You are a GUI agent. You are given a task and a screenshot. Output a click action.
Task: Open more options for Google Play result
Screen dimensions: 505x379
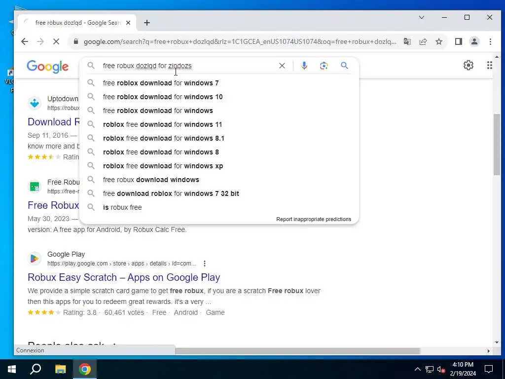pyautogui.click(x=205, y=264)
